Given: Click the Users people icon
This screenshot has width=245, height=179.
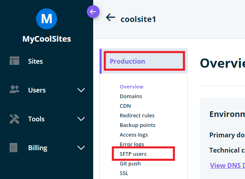Looking at the screenshot, I should point(14,90).
